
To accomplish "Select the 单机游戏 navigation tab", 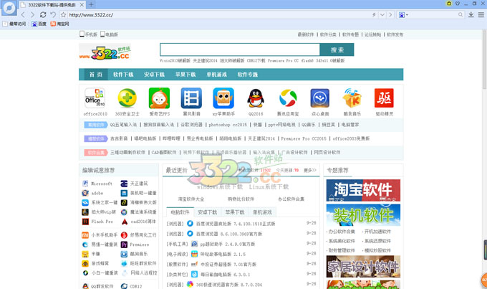I will [x=216, y=75].
